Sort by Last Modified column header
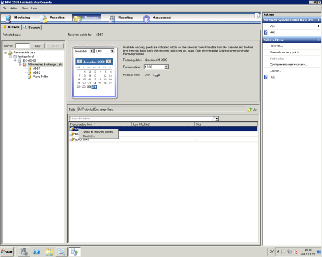Viewport: 322px width, 257px height. (163, 124)
